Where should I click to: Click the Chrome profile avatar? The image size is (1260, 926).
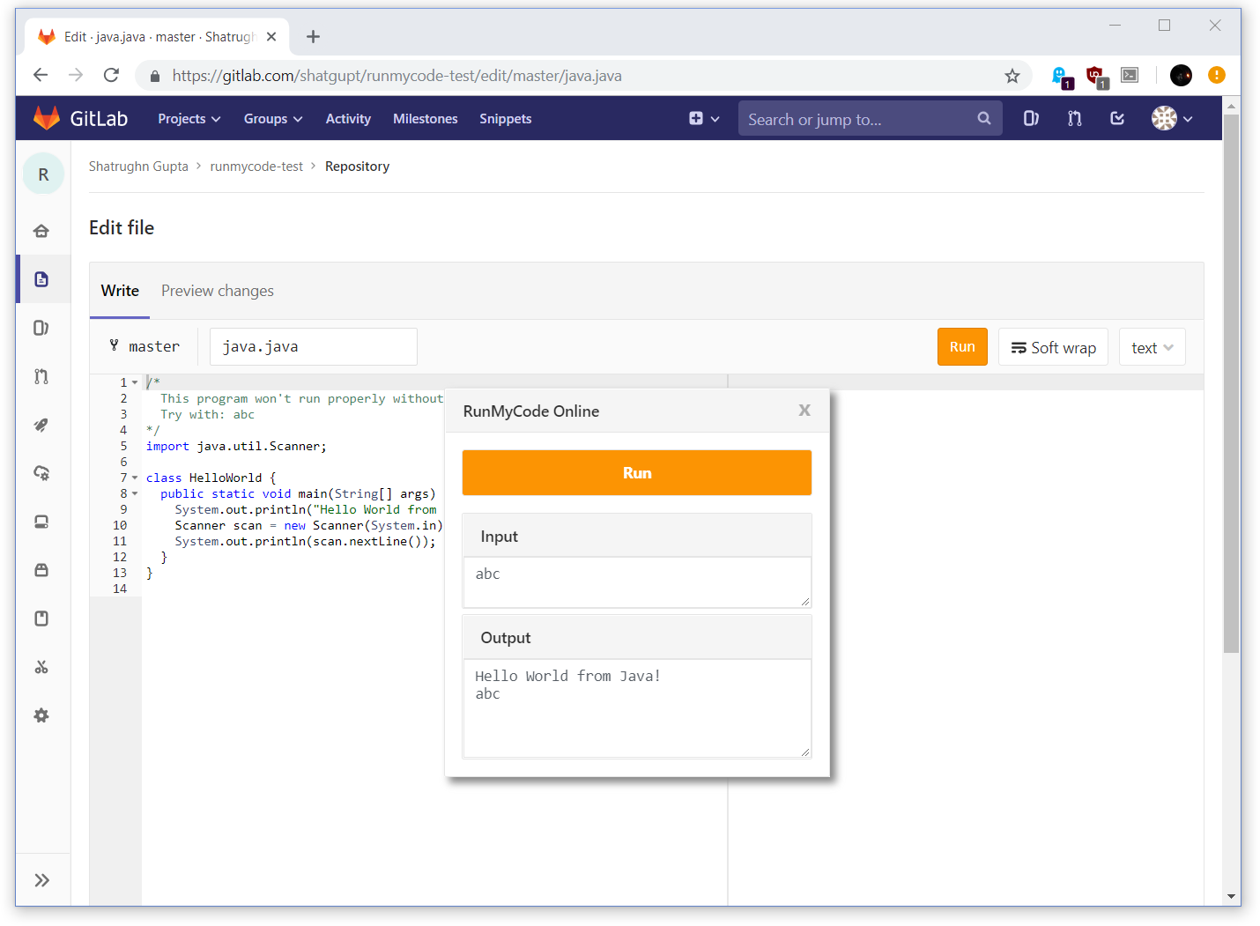[x=1181, y=75]
